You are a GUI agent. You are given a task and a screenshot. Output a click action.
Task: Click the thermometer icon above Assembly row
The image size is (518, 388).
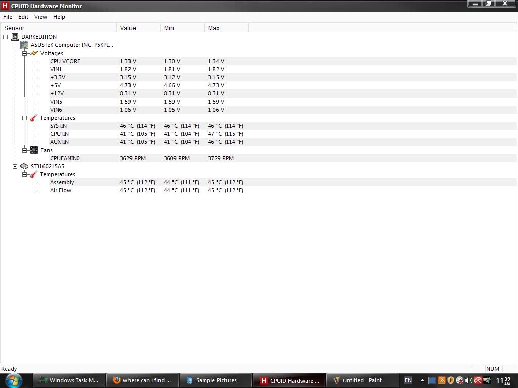point(34,174)
